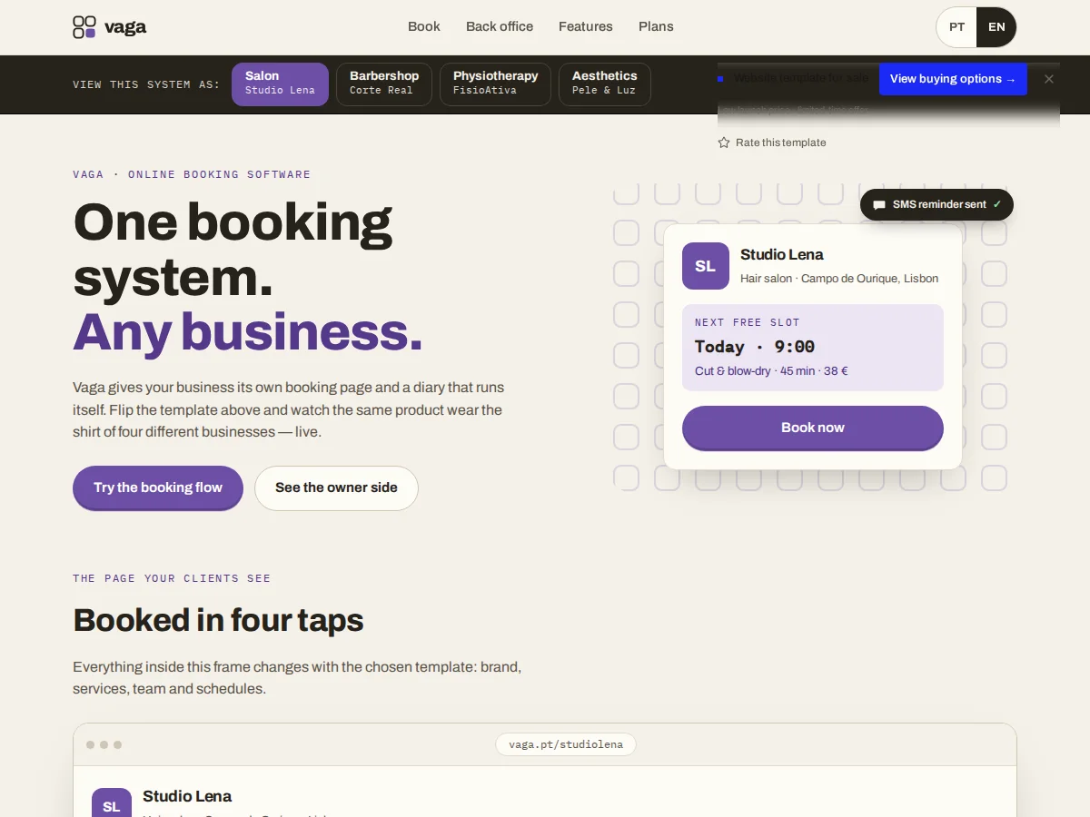Open the Book nav item
This screenshot has width=1090, height=817.
point(424,26)
